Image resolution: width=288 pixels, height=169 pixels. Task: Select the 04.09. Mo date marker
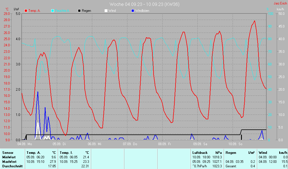click(25, 144)
